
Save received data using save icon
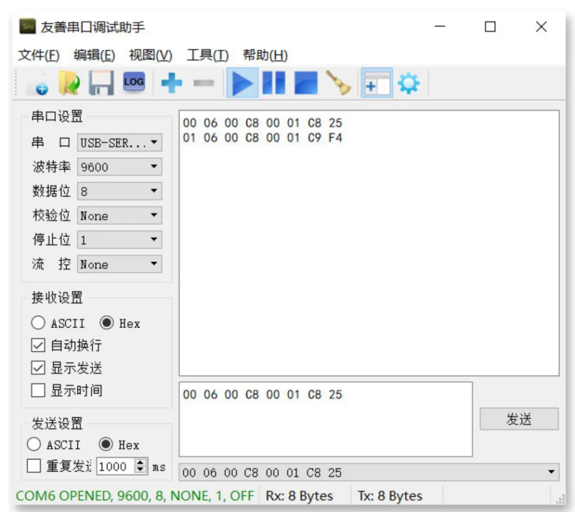pyautogui.click(x=102, y=83)
